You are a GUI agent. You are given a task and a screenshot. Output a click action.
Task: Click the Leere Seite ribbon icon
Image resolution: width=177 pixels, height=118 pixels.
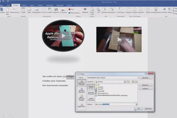coord(7,11)
